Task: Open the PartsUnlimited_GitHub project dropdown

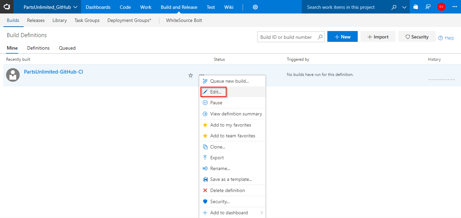Action: coord(50,7)
